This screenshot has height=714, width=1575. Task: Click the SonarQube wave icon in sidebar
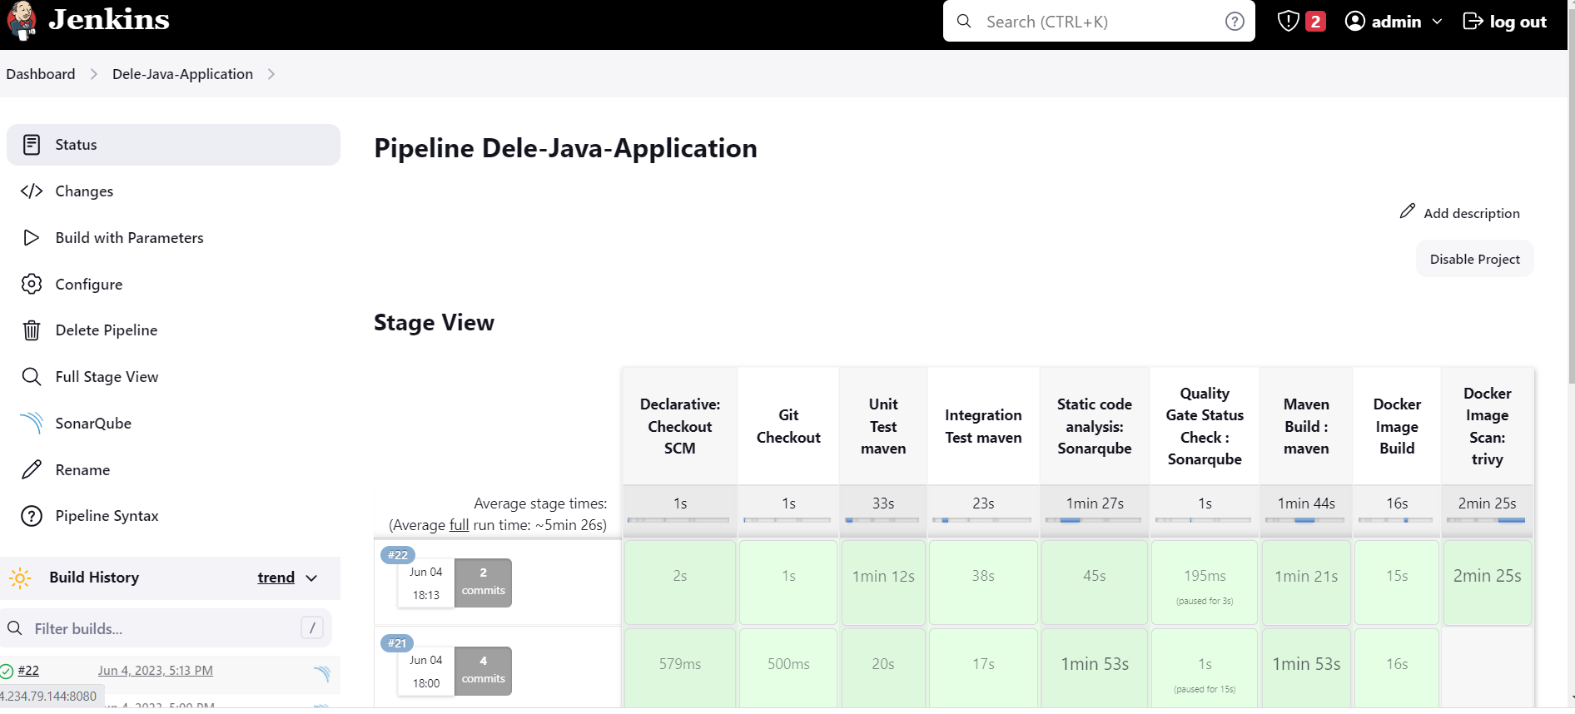(32, 423)
